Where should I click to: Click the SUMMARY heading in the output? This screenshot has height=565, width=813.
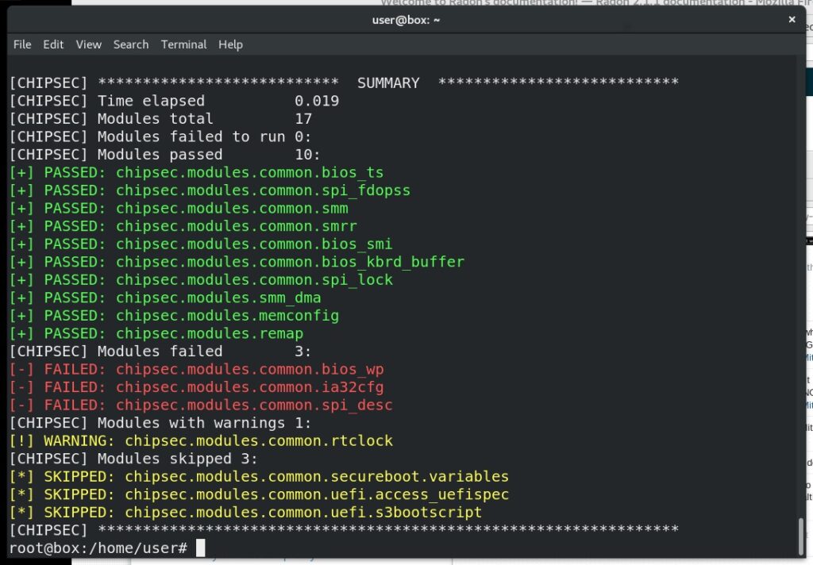click(388, 83)
